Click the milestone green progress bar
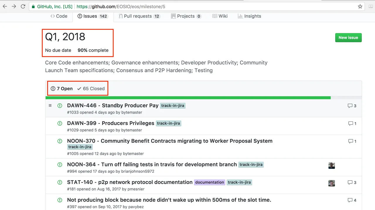The image size is (375, 210). (188, 98)
